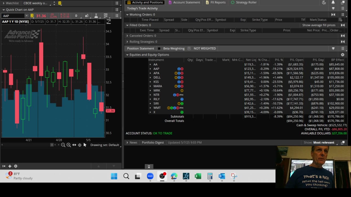Open the Strategy Roller tab
The height and width of the screenshot is (197, 351).
(x=244, y=2)
